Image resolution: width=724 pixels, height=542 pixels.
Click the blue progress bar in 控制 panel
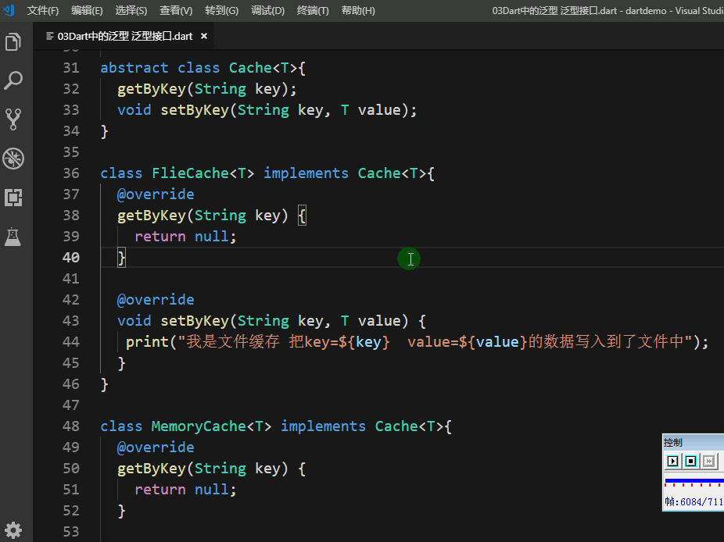(x=694, y=480)
